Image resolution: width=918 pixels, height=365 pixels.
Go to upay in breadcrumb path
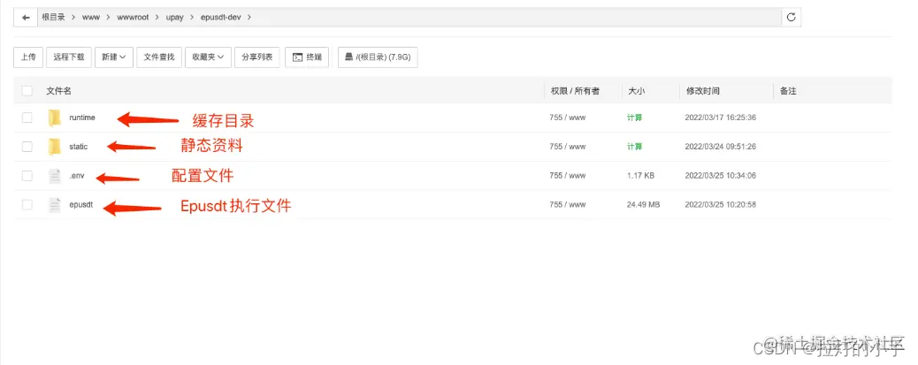coord(174,18)
